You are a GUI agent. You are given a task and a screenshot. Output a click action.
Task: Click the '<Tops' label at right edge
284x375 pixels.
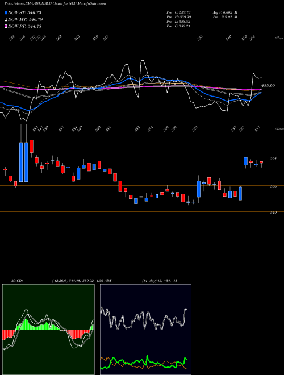[279, 38]
